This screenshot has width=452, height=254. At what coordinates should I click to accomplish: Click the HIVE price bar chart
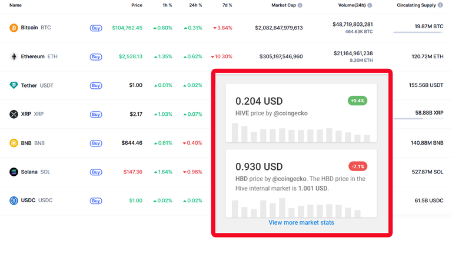[301, 132]
